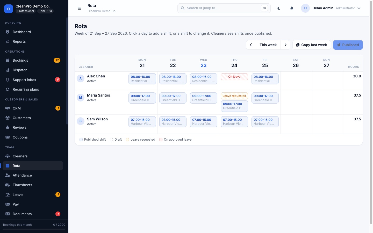Click the Timesheets icon in sidebar
The width and height of the screenshot is (373, 233).
click(x=8, y=185)
